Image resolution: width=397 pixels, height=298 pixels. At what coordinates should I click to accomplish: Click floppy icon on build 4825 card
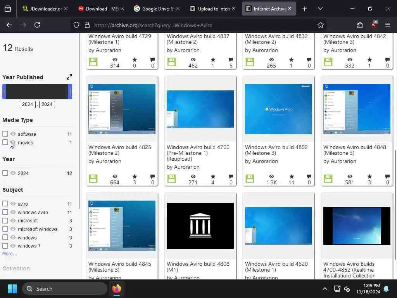93,178
